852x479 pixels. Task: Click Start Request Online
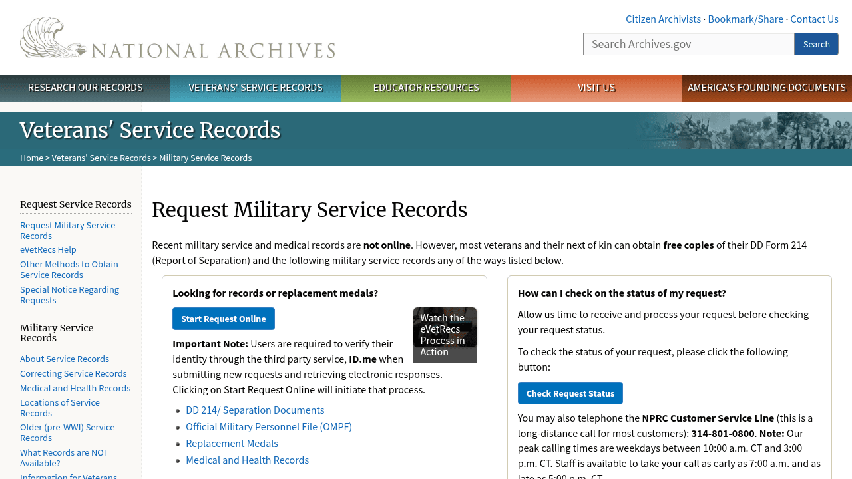pyautogui.click(x=224, y=319)
